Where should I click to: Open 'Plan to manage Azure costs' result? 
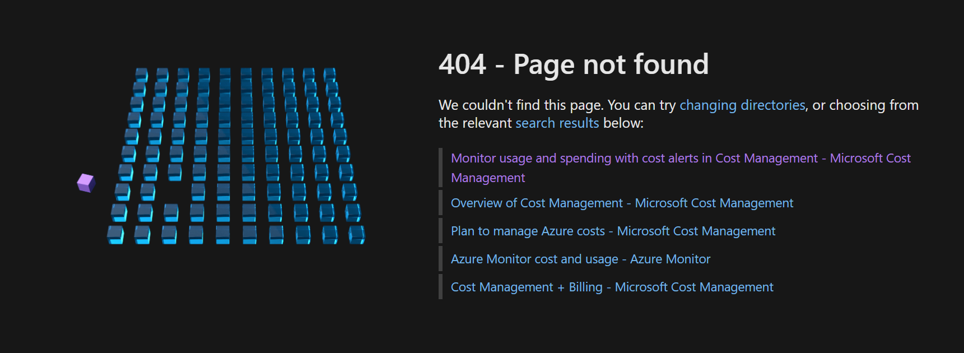coord(613,231)
